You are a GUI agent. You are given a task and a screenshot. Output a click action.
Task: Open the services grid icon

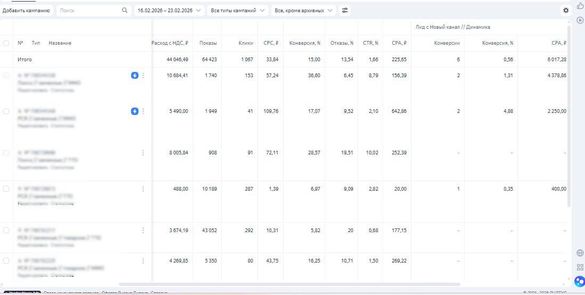point(580,267)
